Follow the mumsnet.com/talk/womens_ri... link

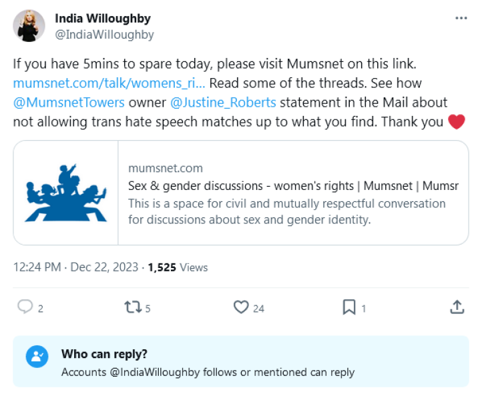pos(109,83)
